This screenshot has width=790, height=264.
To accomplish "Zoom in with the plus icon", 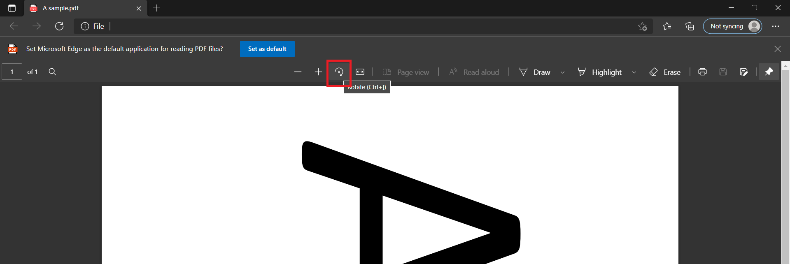I will (318, 72).
